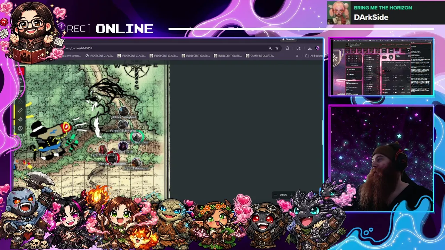445x250 pixels.
Task: Select the ruler measure tool in map toolbar
Action: 20,110
